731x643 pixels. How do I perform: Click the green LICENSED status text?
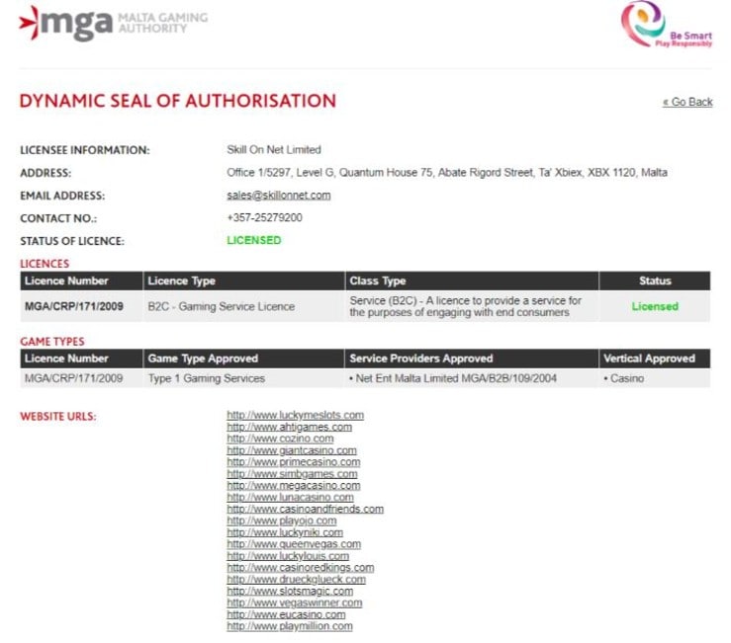pos(253,240)
